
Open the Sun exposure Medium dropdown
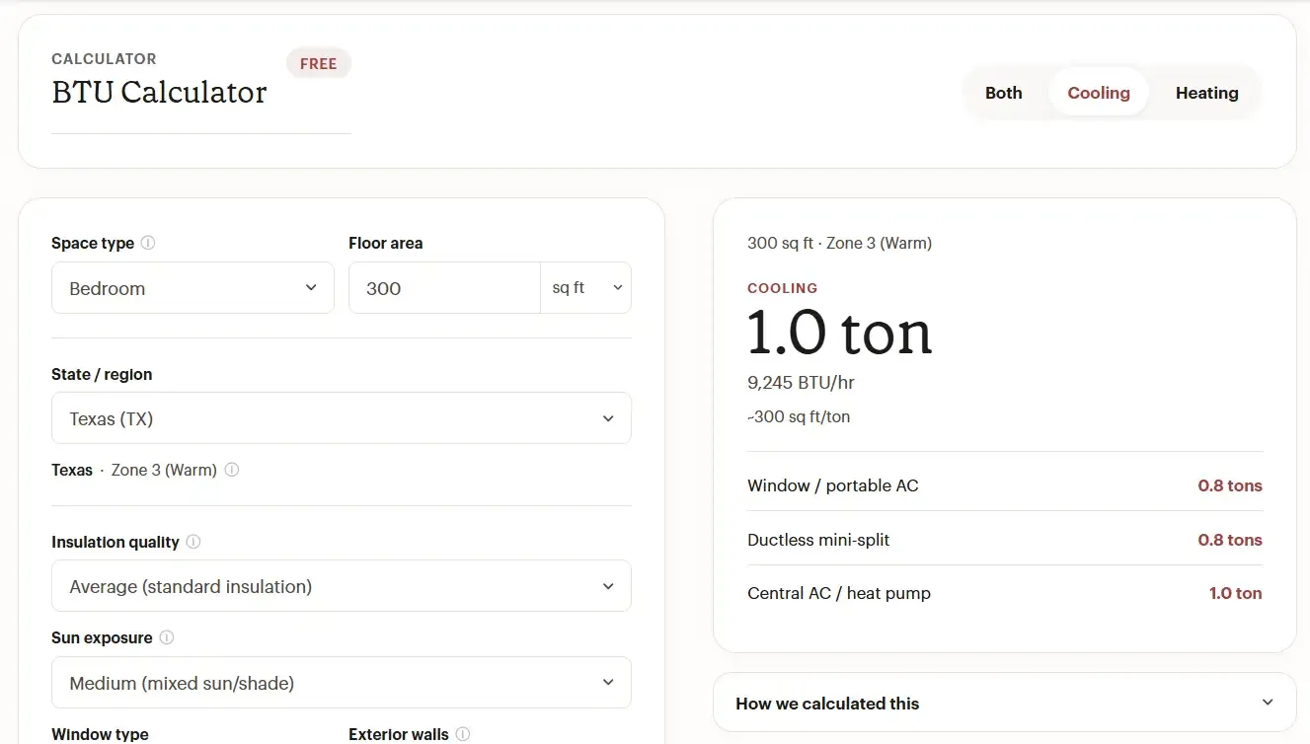[342, 683]
